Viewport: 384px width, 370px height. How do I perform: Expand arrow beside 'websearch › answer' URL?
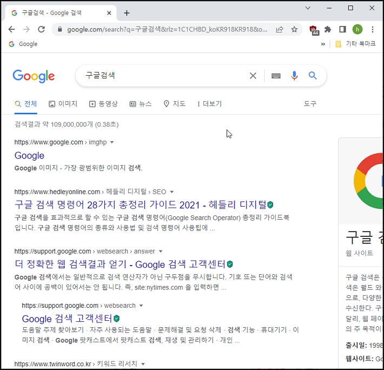coord(161,251)
